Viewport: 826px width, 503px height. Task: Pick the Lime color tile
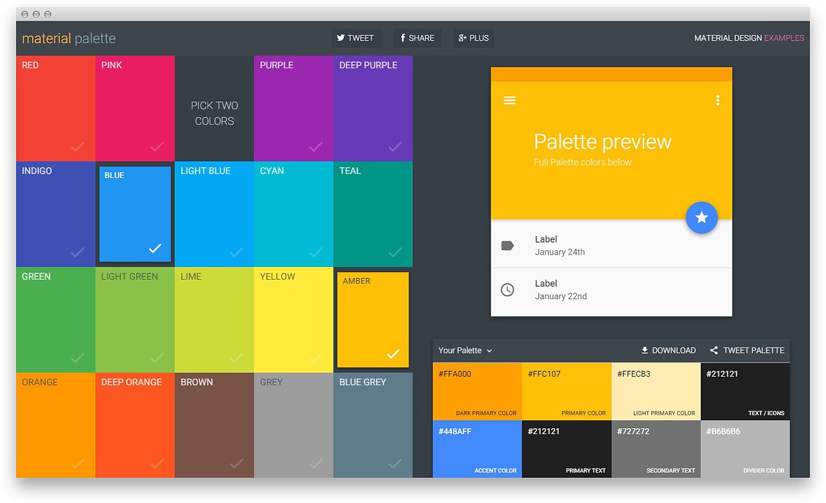(x=214, y=320)
